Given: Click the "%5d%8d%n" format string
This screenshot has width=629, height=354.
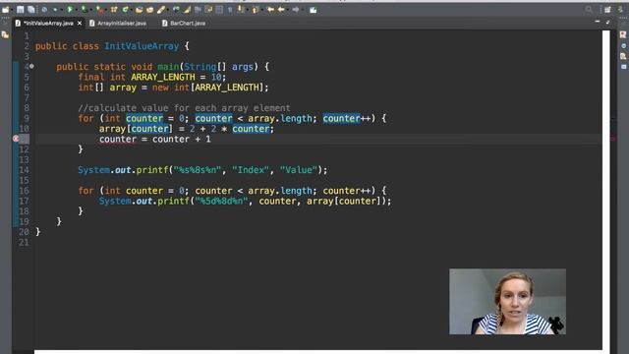Looking at the screenshot, I should click(x=221, y=201).
